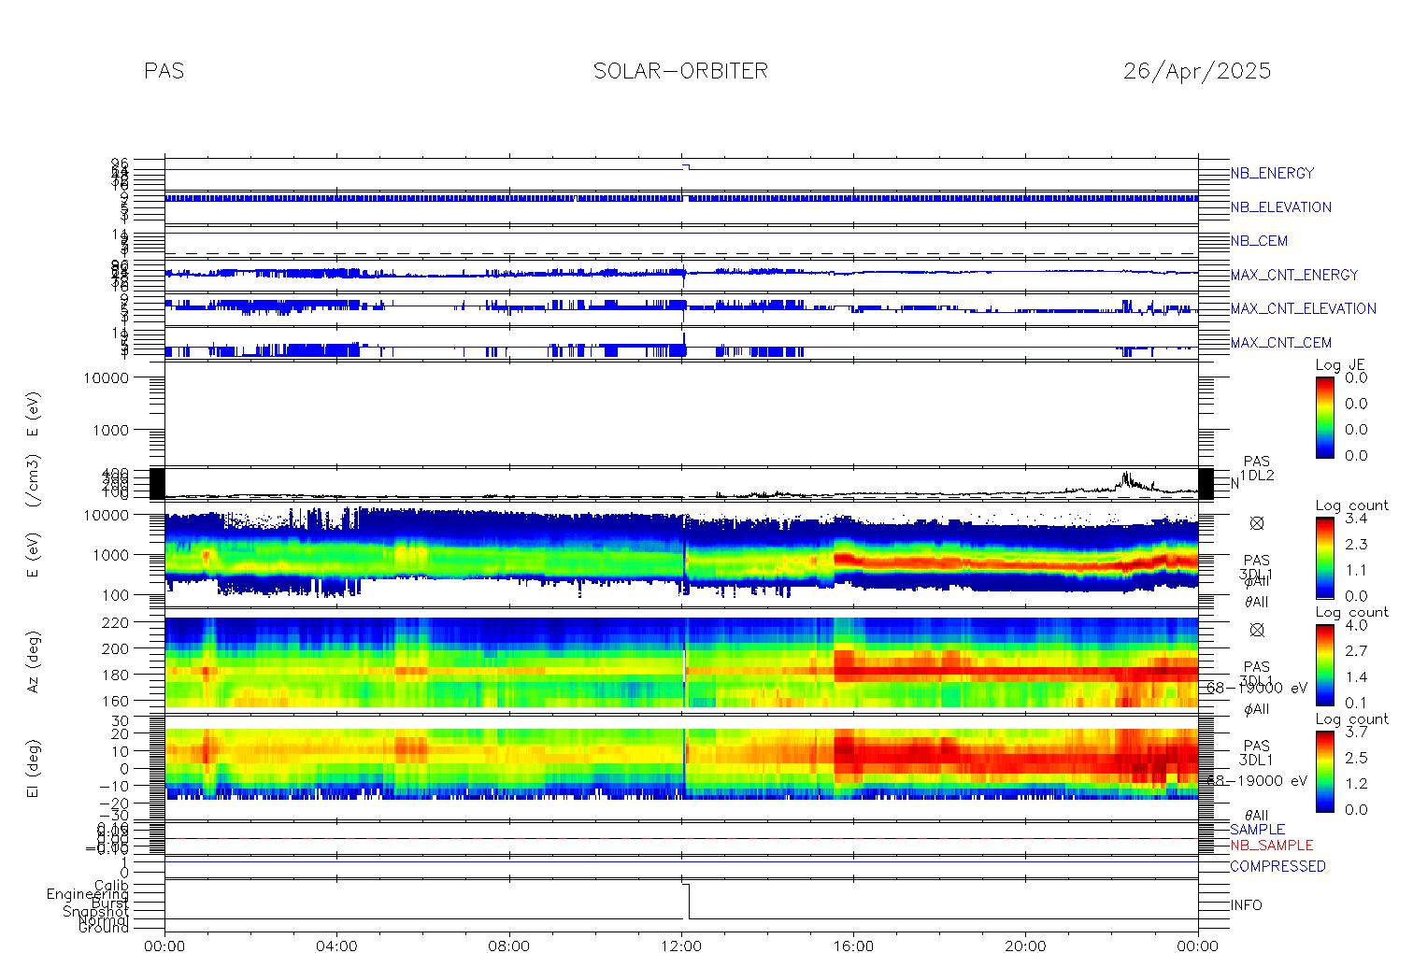Screen dimensions: 1413x953
Task: Click the INFO panel label
Action: click(1246, 905)
